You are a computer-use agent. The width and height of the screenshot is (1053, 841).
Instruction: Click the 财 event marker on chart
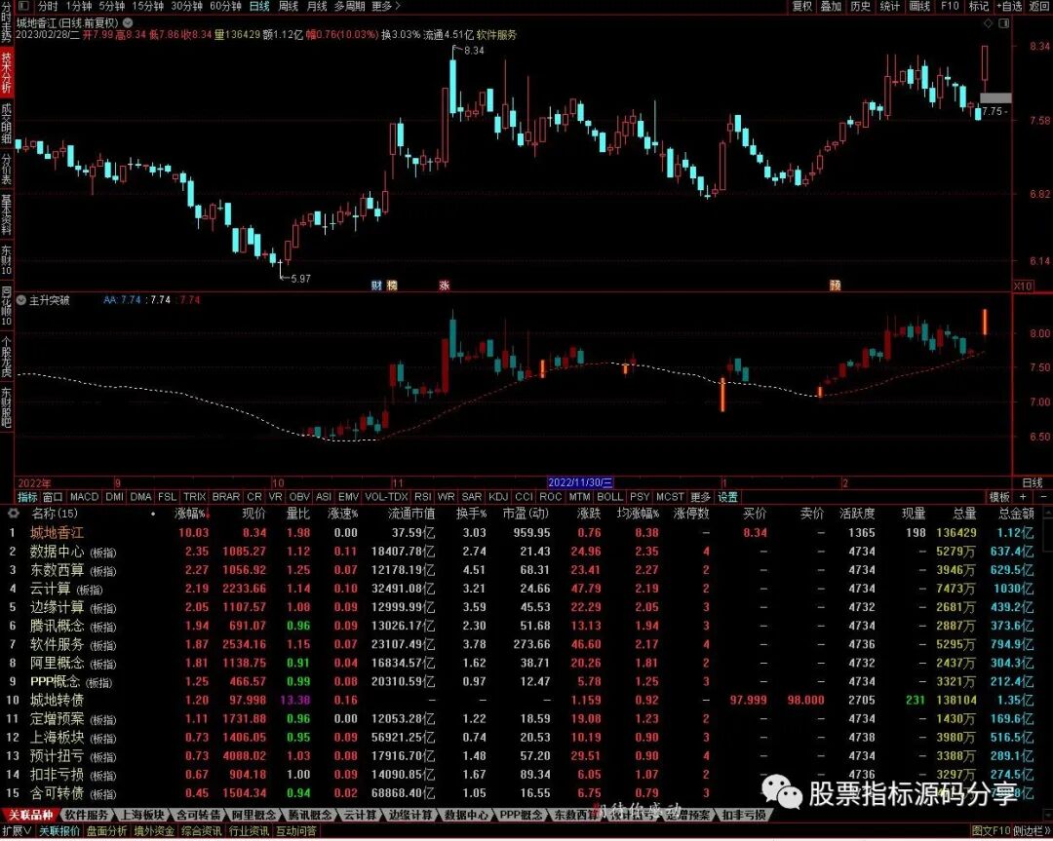click(x=376, y=286)
